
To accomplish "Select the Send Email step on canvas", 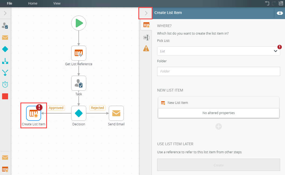I will 116,113.
